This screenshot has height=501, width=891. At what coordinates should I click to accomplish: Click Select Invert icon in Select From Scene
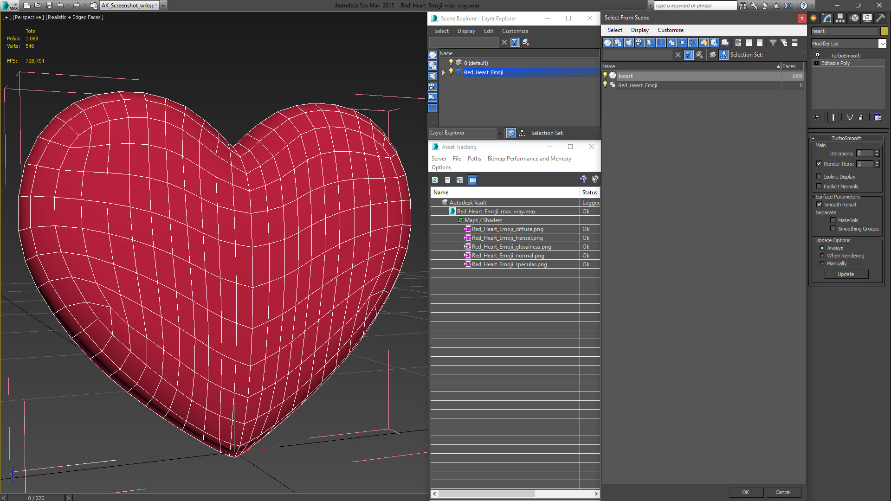pos(760,43)
